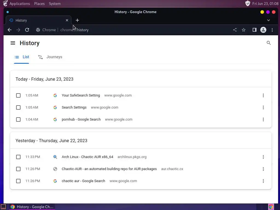
Task: Select the Arch Linux - Chaotic AUR checkbox
Action: point(18,157)
